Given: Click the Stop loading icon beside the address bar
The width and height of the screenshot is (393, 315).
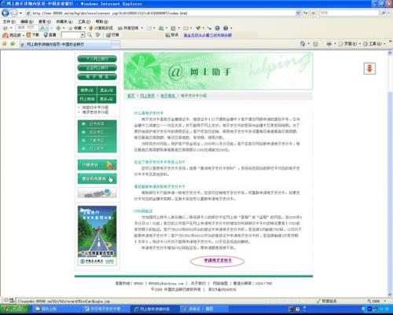Looking at the screenshot, I should pyautogui.click(x=314, y=13).
